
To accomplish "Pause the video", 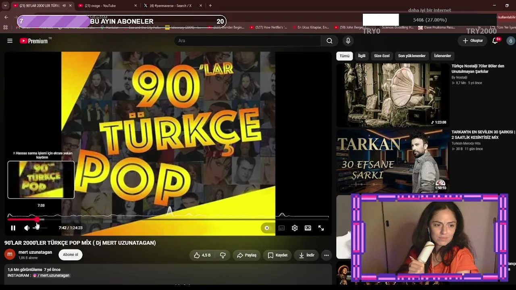I will 13,228.
